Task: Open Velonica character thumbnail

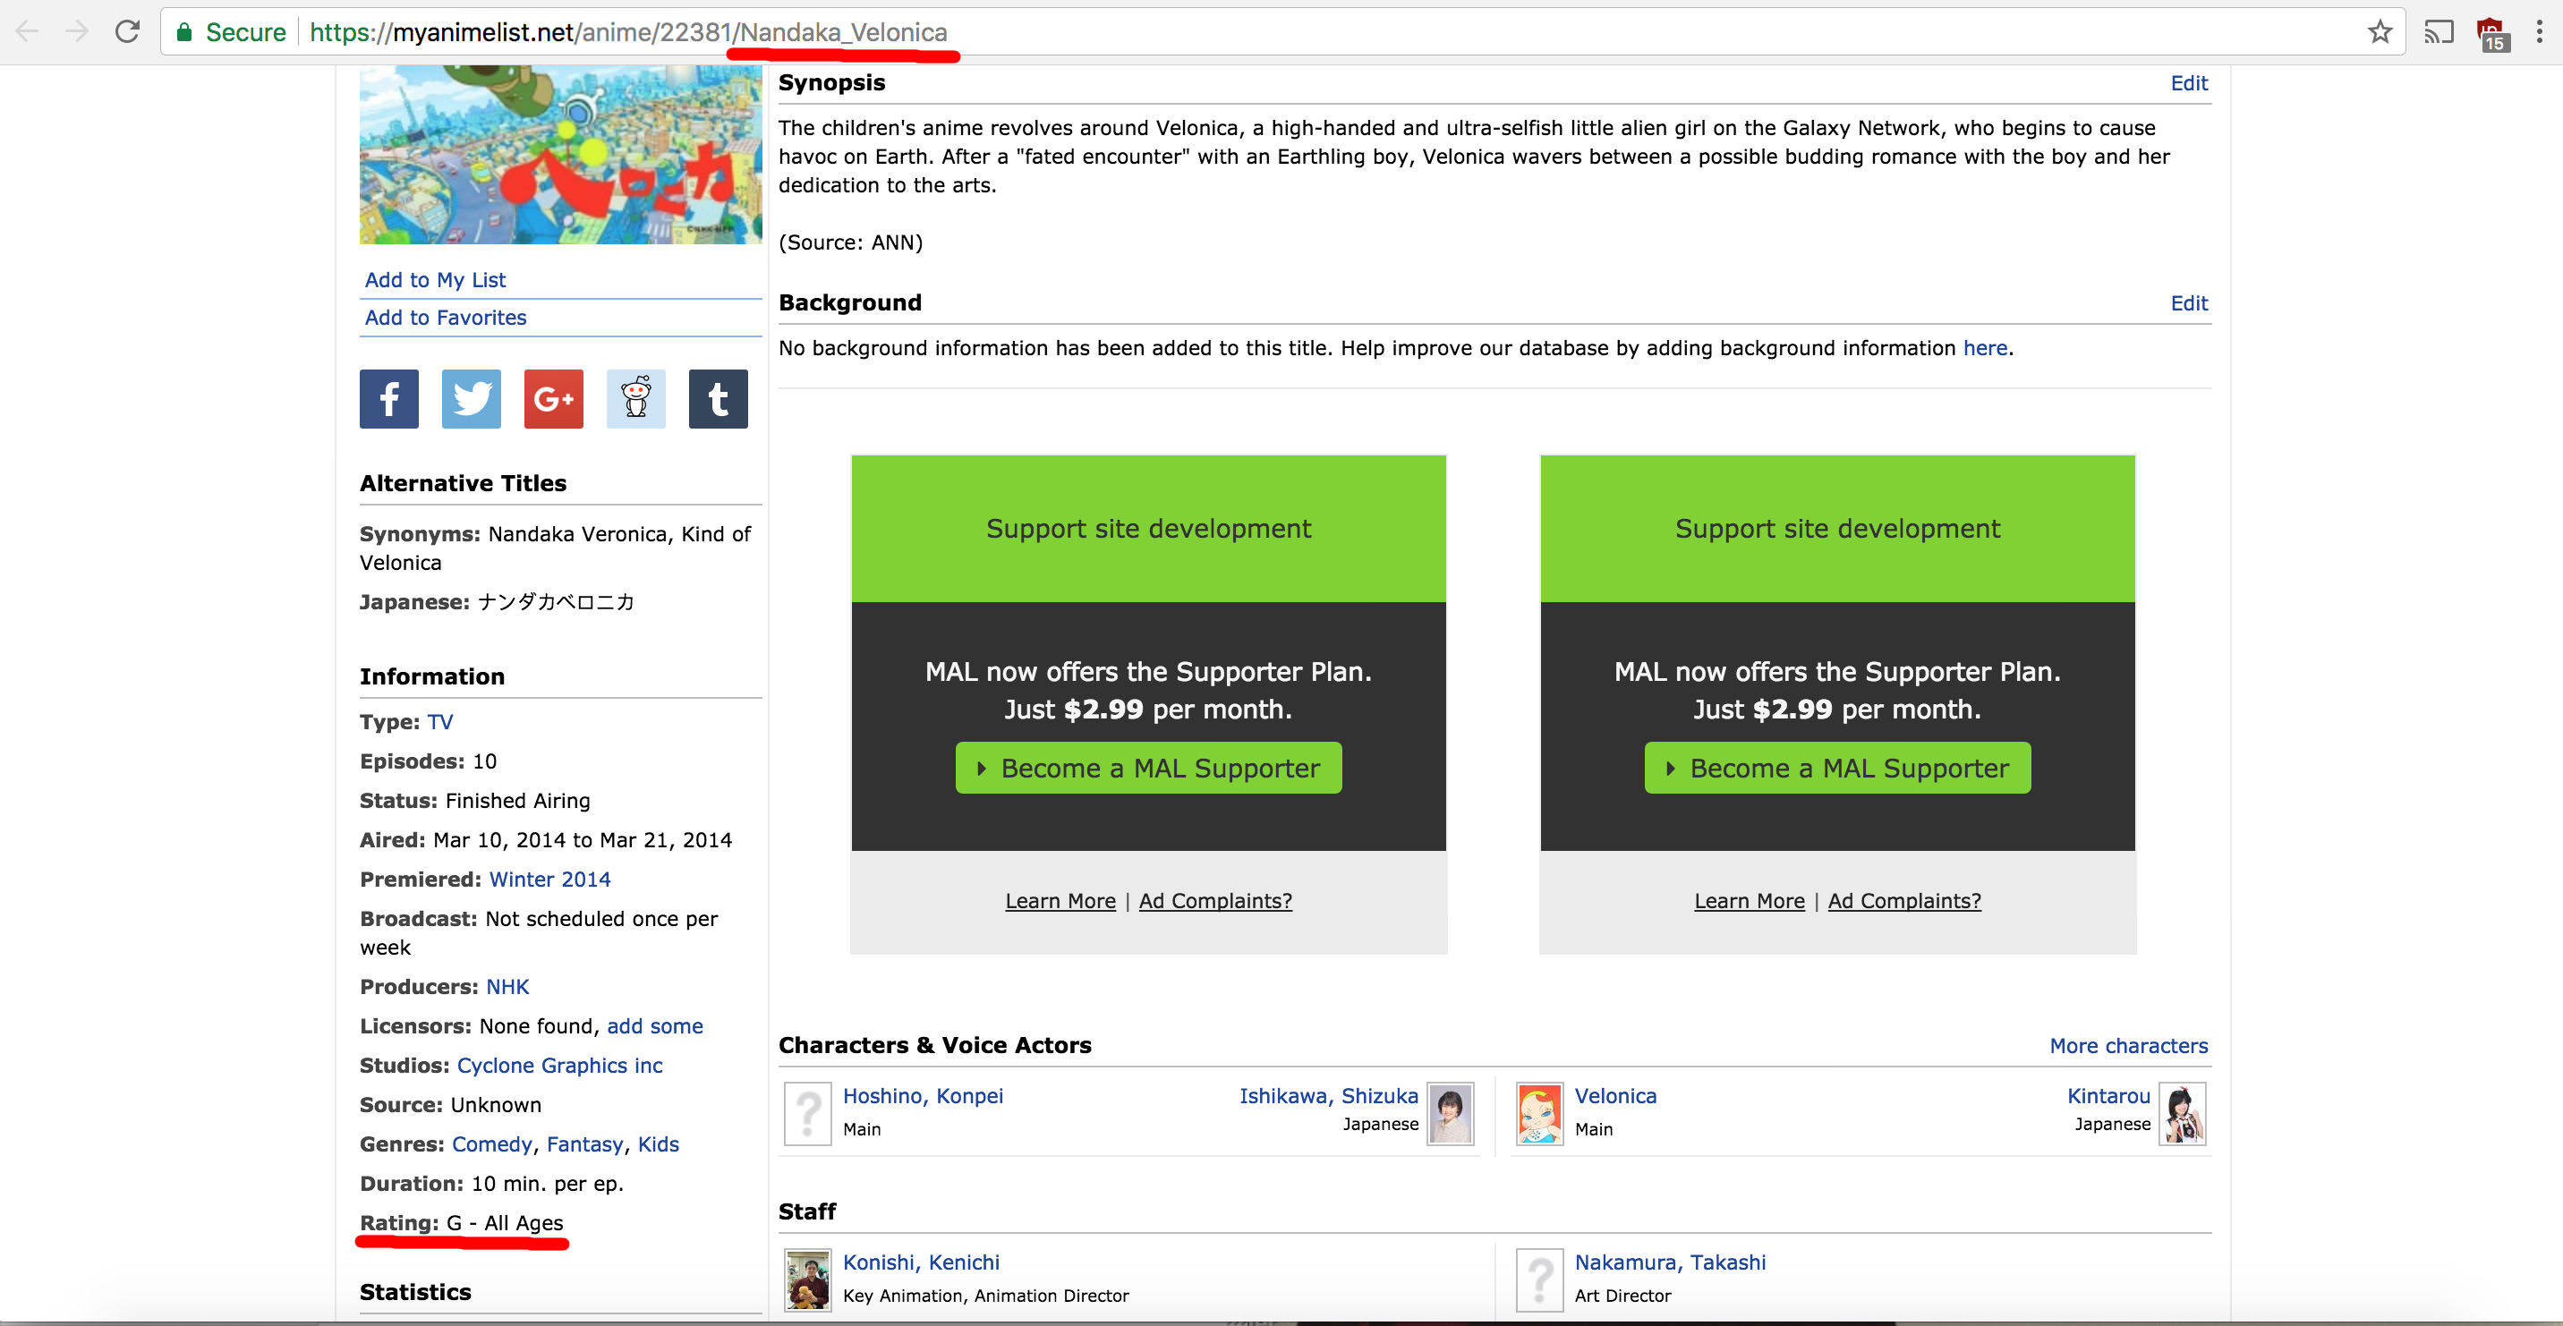Action: point(1539,1113)
